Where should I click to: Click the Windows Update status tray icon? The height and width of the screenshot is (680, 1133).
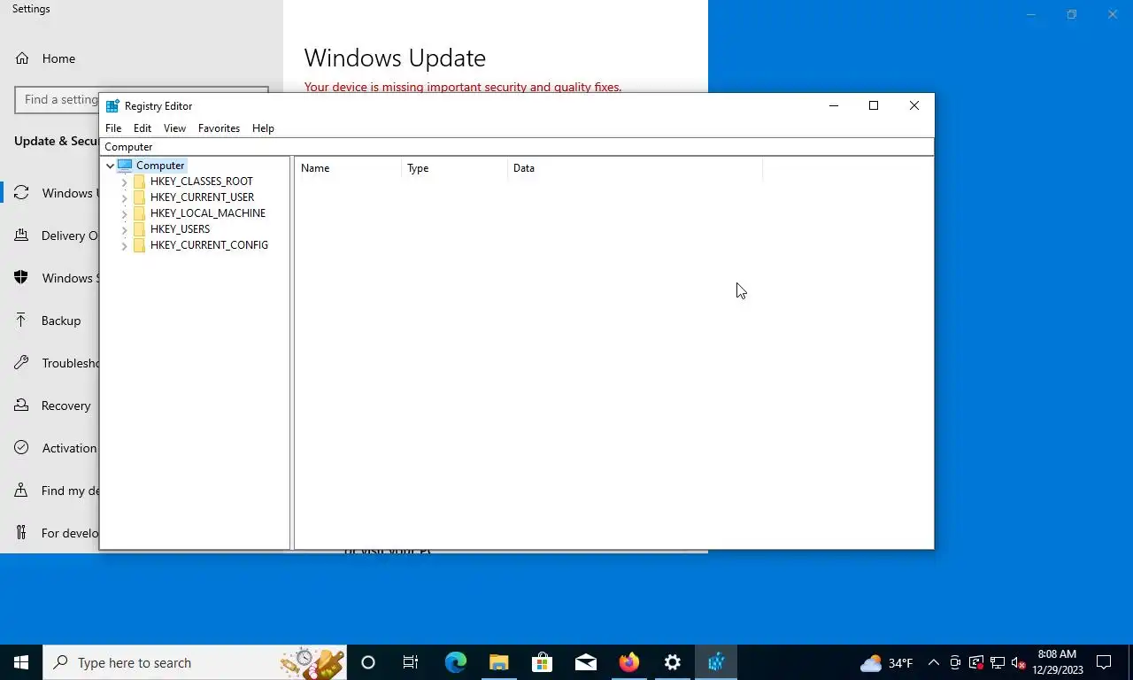[x=976, y=662]
